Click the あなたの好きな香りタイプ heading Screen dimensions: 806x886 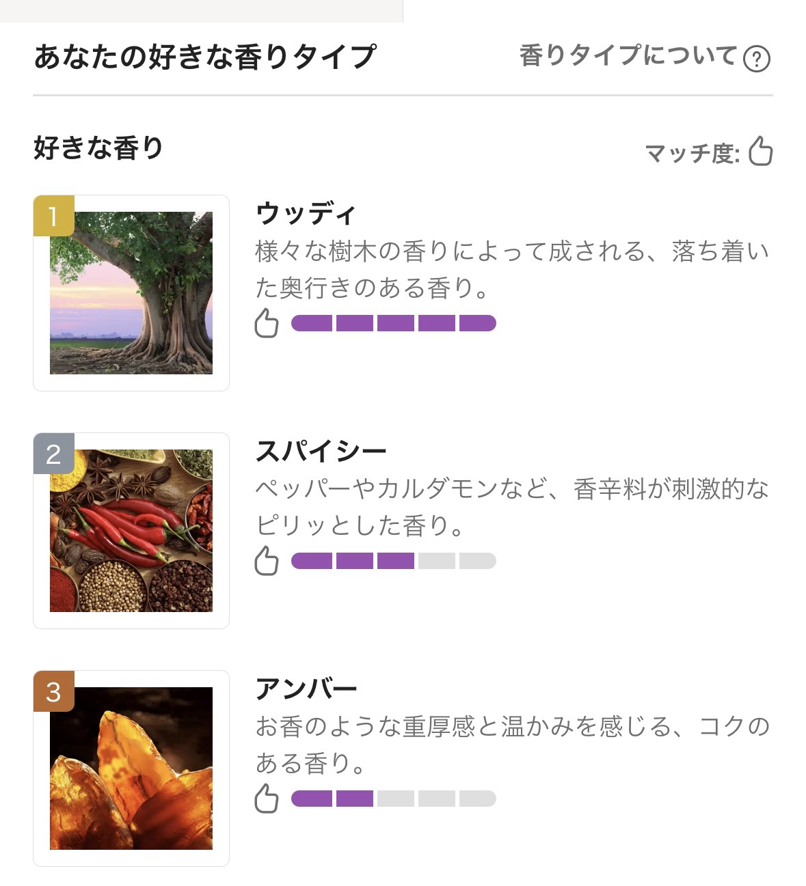coord(204,57)
